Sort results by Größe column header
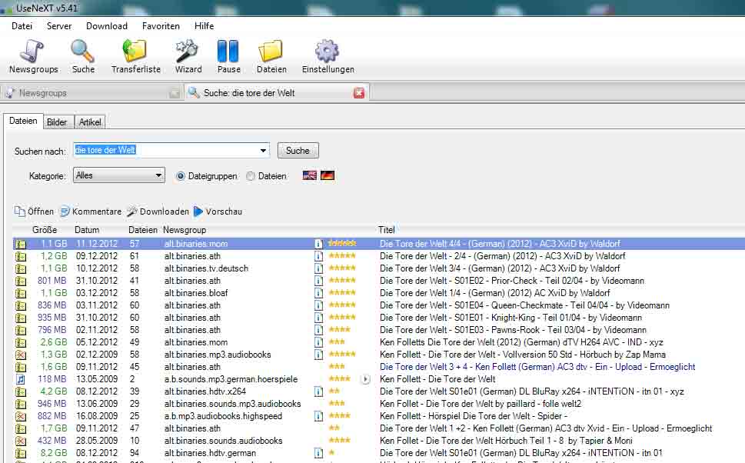745x463 pixels. pos(45,230)
